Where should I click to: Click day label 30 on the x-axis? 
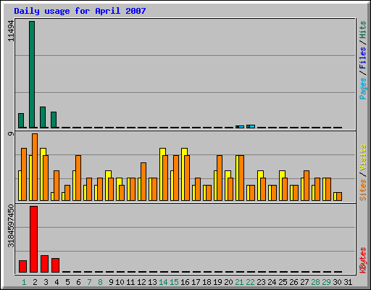point(337,282)
